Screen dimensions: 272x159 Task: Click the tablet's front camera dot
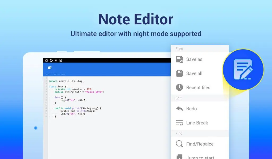coord(36,128)
